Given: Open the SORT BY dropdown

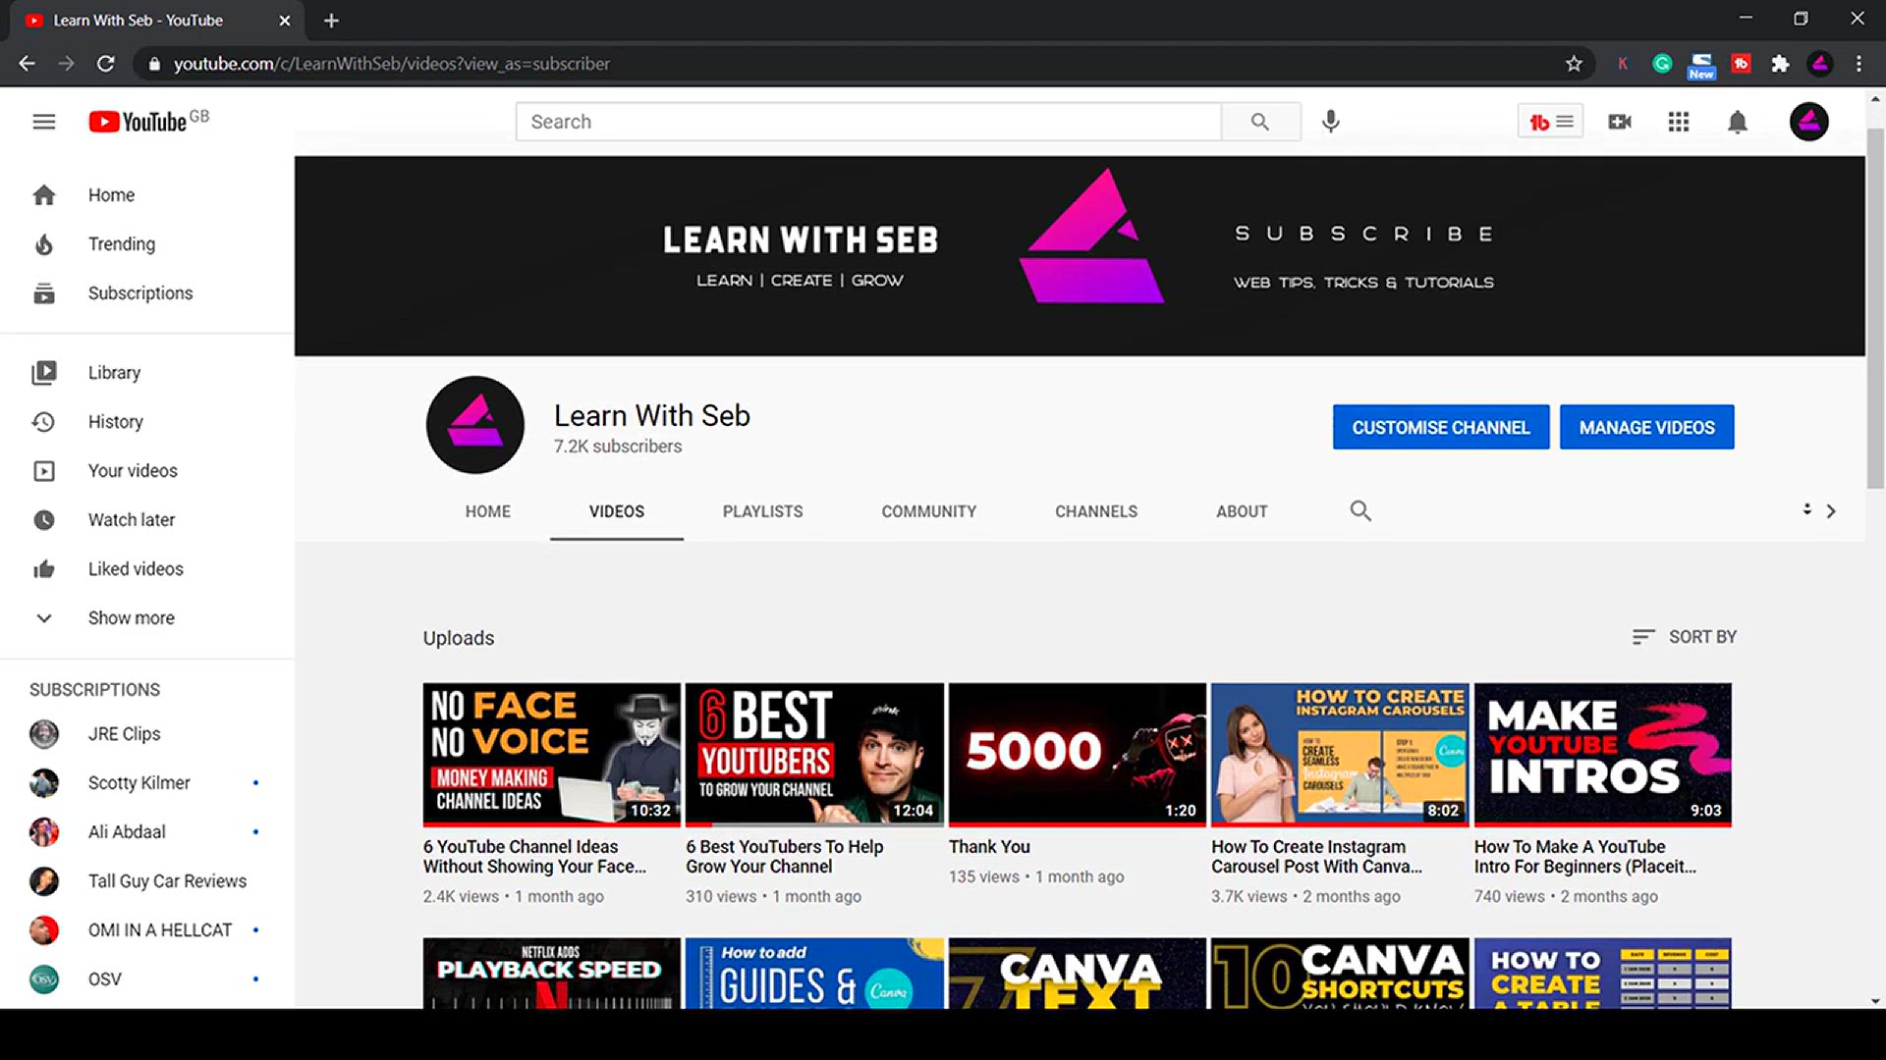Looking at the screenshot, I should (x=1684, y=637).
